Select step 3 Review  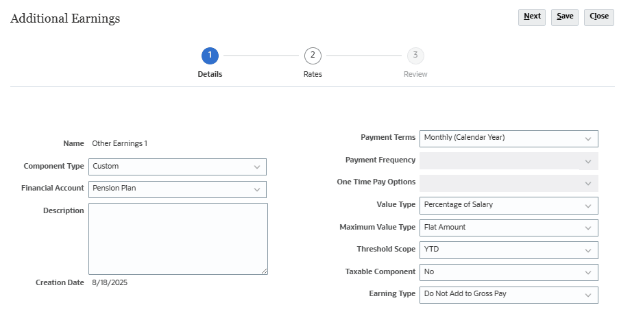415,56
